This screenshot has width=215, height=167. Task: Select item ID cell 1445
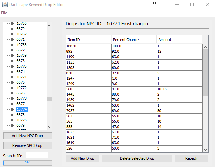point(89,94)
